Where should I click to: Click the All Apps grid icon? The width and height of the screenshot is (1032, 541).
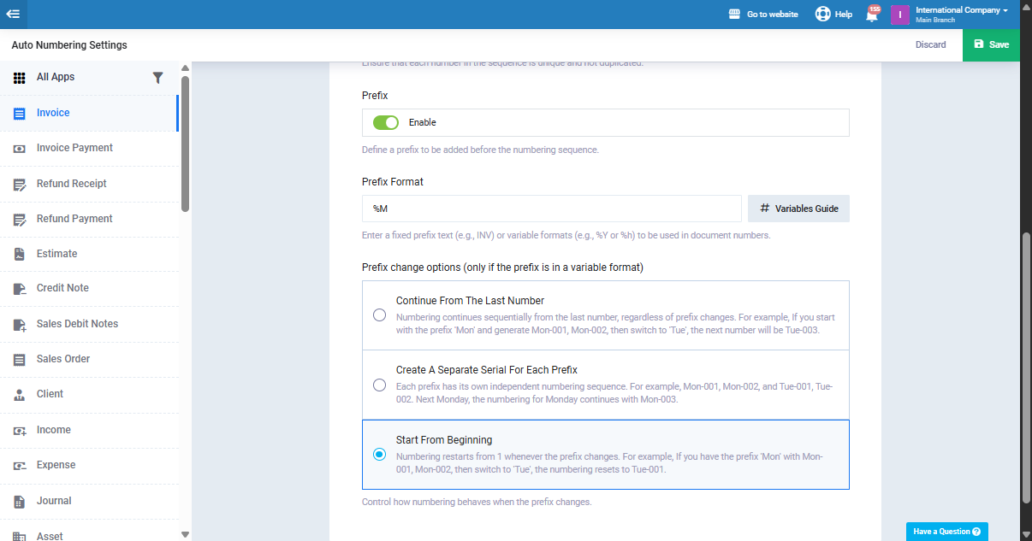coord(20,78)
